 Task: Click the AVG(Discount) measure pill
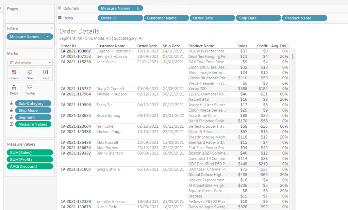click(x=30, y=166)
